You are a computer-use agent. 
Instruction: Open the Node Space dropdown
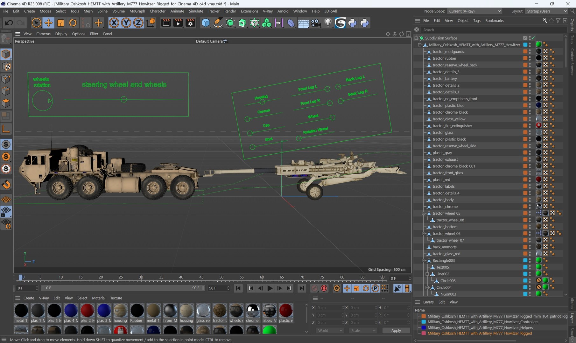(x=475, y=11)
